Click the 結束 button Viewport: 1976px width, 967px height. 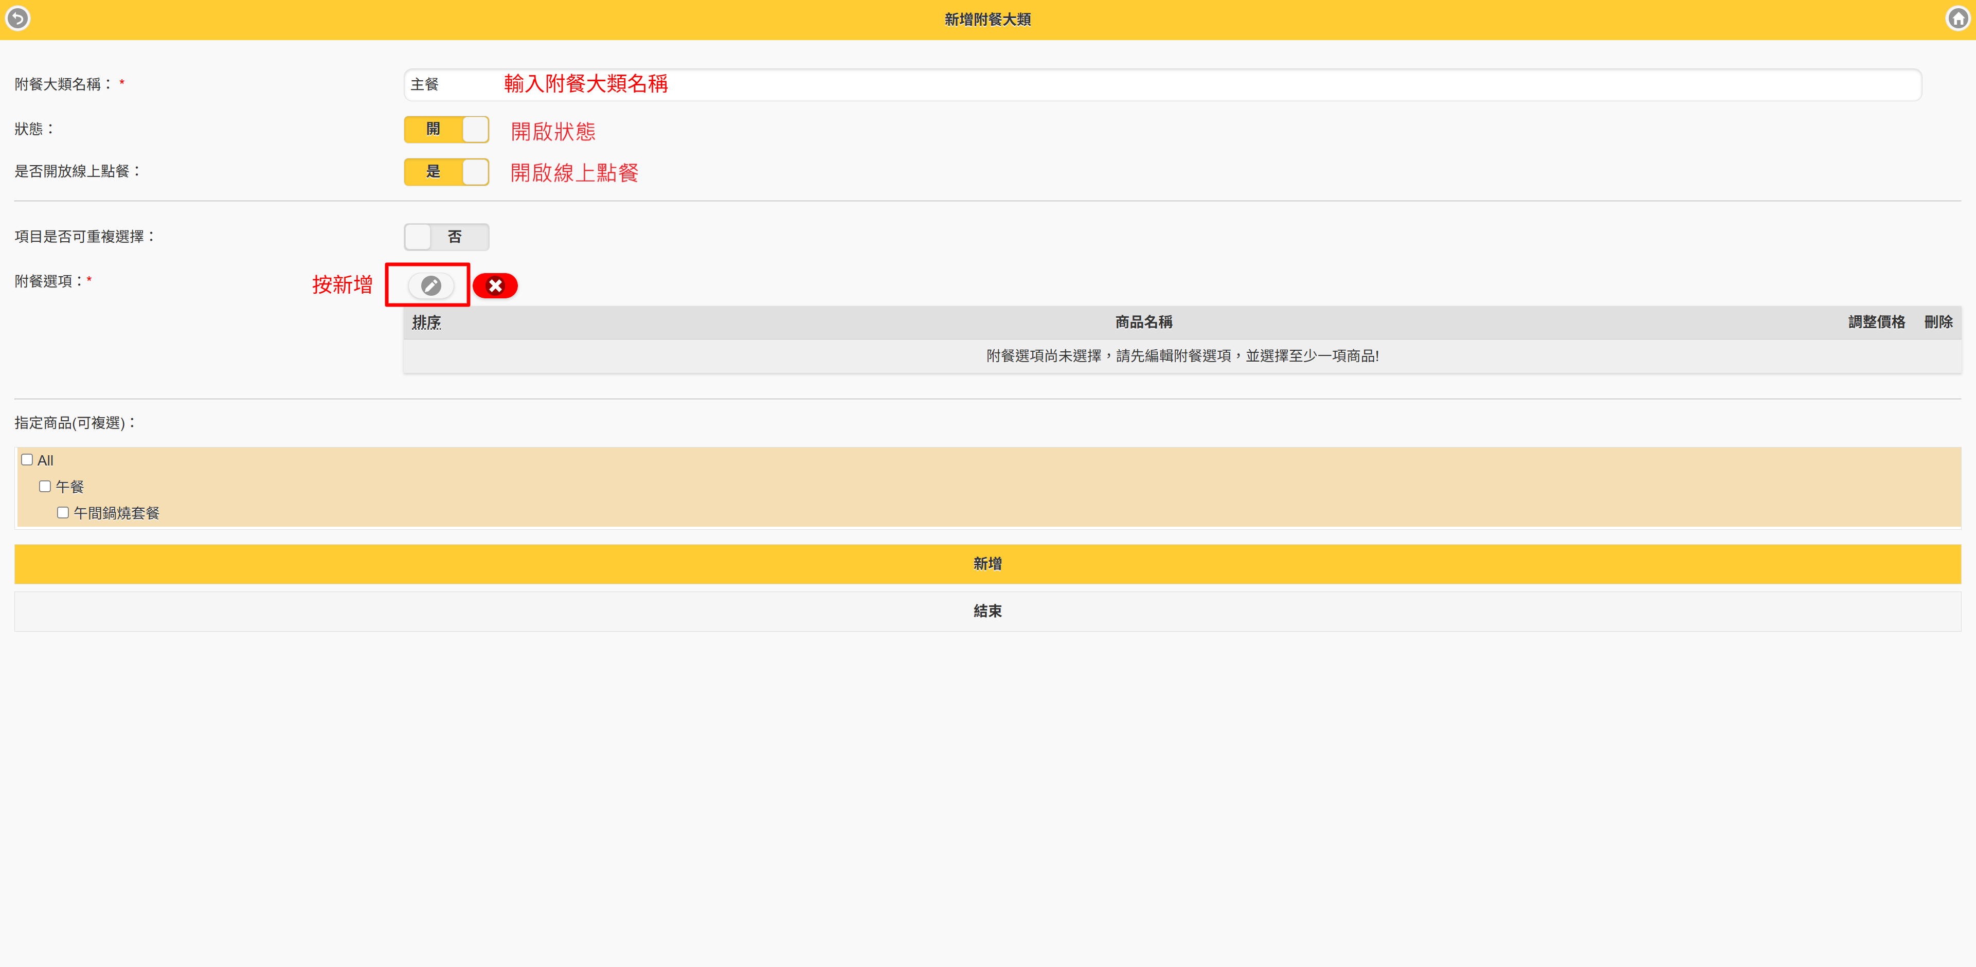(987, 611)
